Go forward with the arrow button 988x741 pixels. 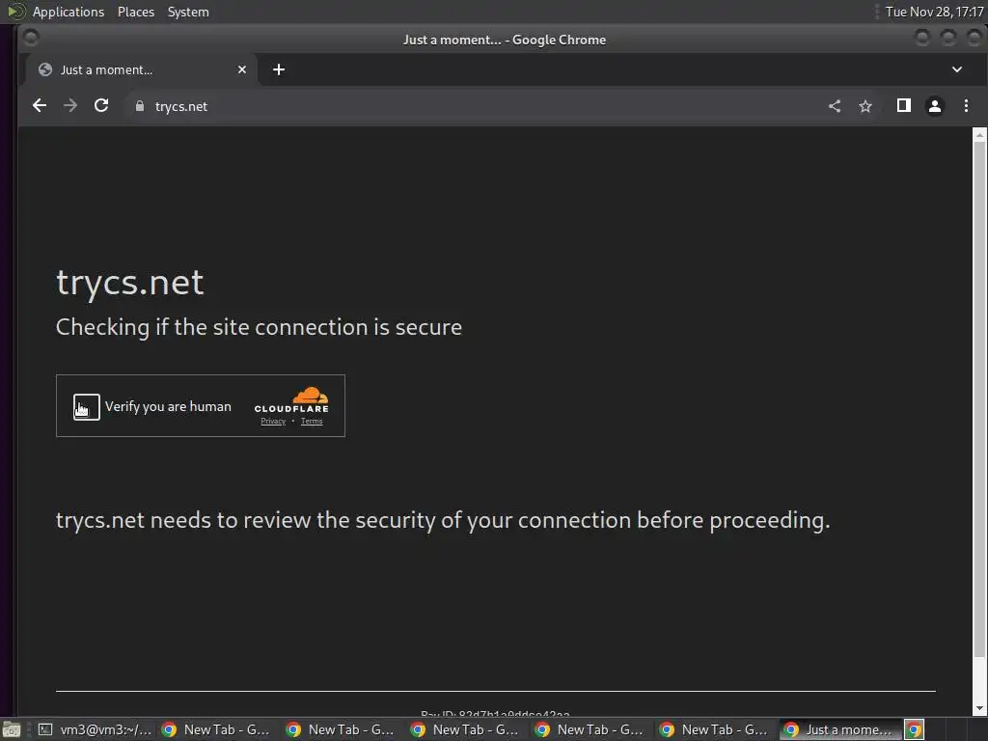(70, 106)
